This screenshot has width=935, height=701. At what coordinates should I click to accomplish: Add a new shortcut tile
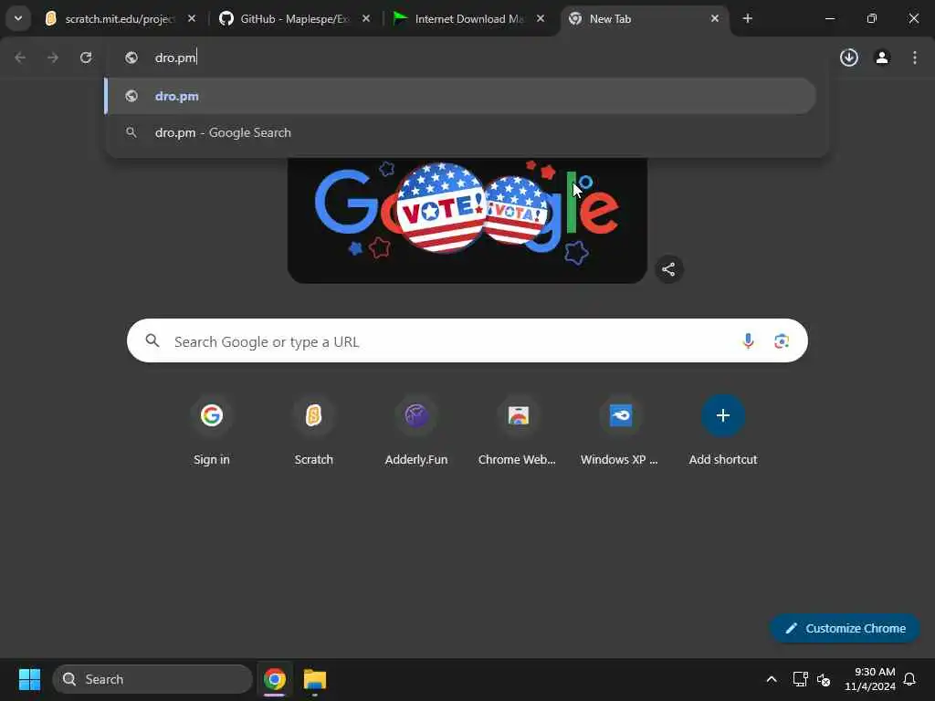723,431
